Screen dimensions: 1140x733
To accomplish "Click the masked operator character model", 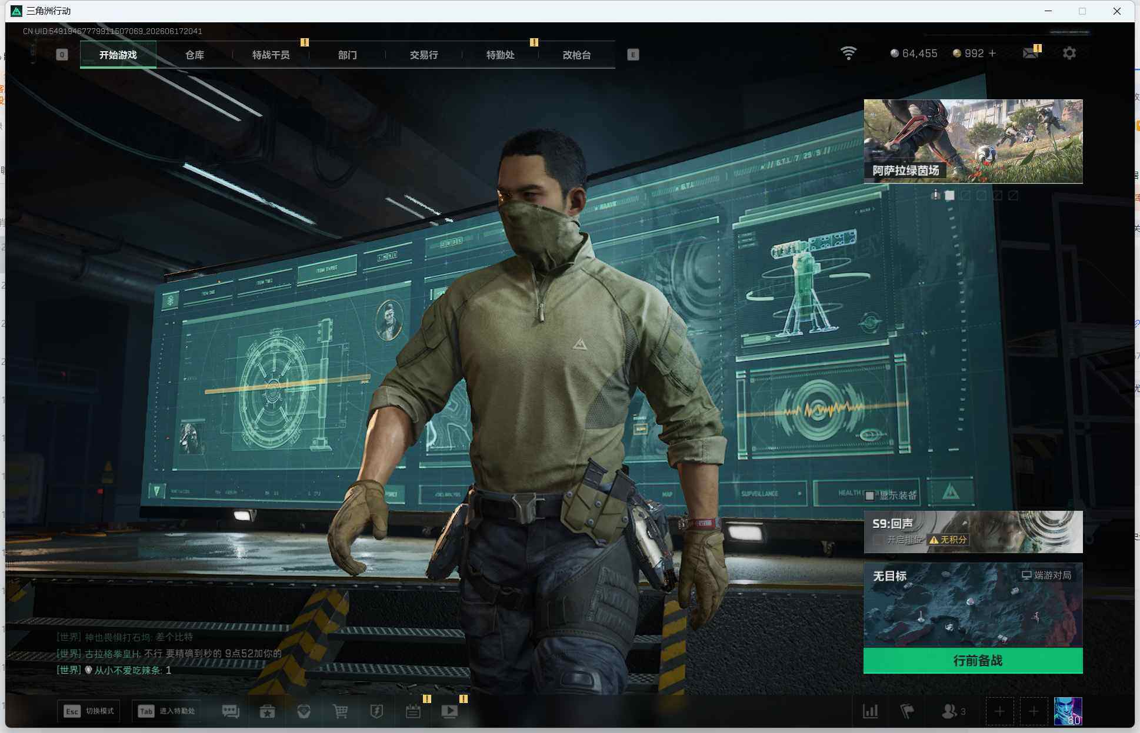I will point(529,411).
